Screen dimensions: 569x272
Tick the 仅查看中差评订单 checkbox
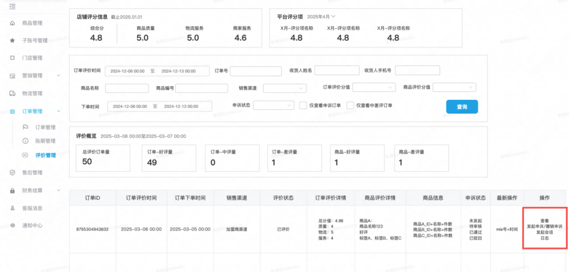click(350, 106)
